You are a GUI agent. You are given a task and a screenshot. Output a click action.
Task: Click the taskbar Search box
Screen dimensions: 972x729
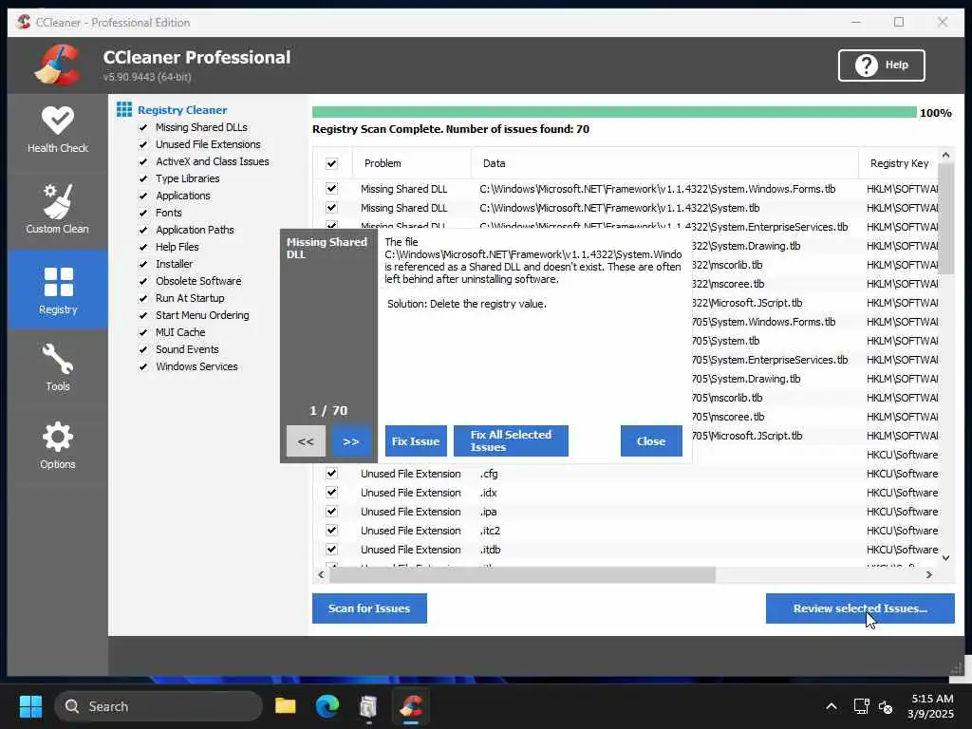tap(159, 706)
